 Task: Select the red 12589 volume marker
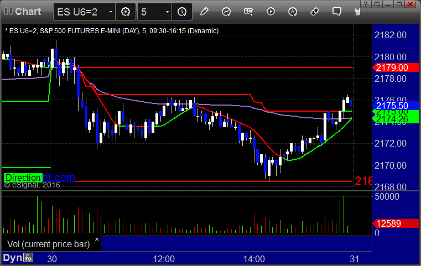[396, 223]
